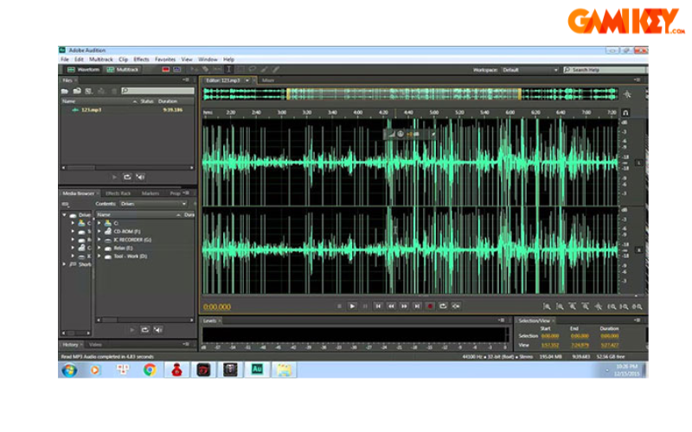Open the Workspace Default dropdown

[x=529, y=70]
